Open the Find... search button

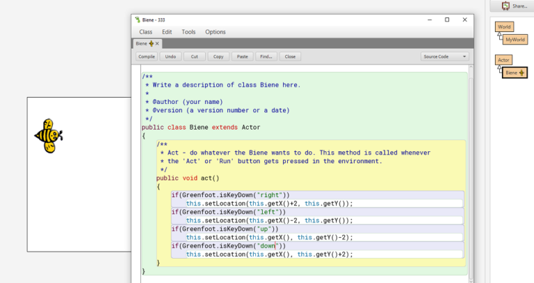(266, 56)
